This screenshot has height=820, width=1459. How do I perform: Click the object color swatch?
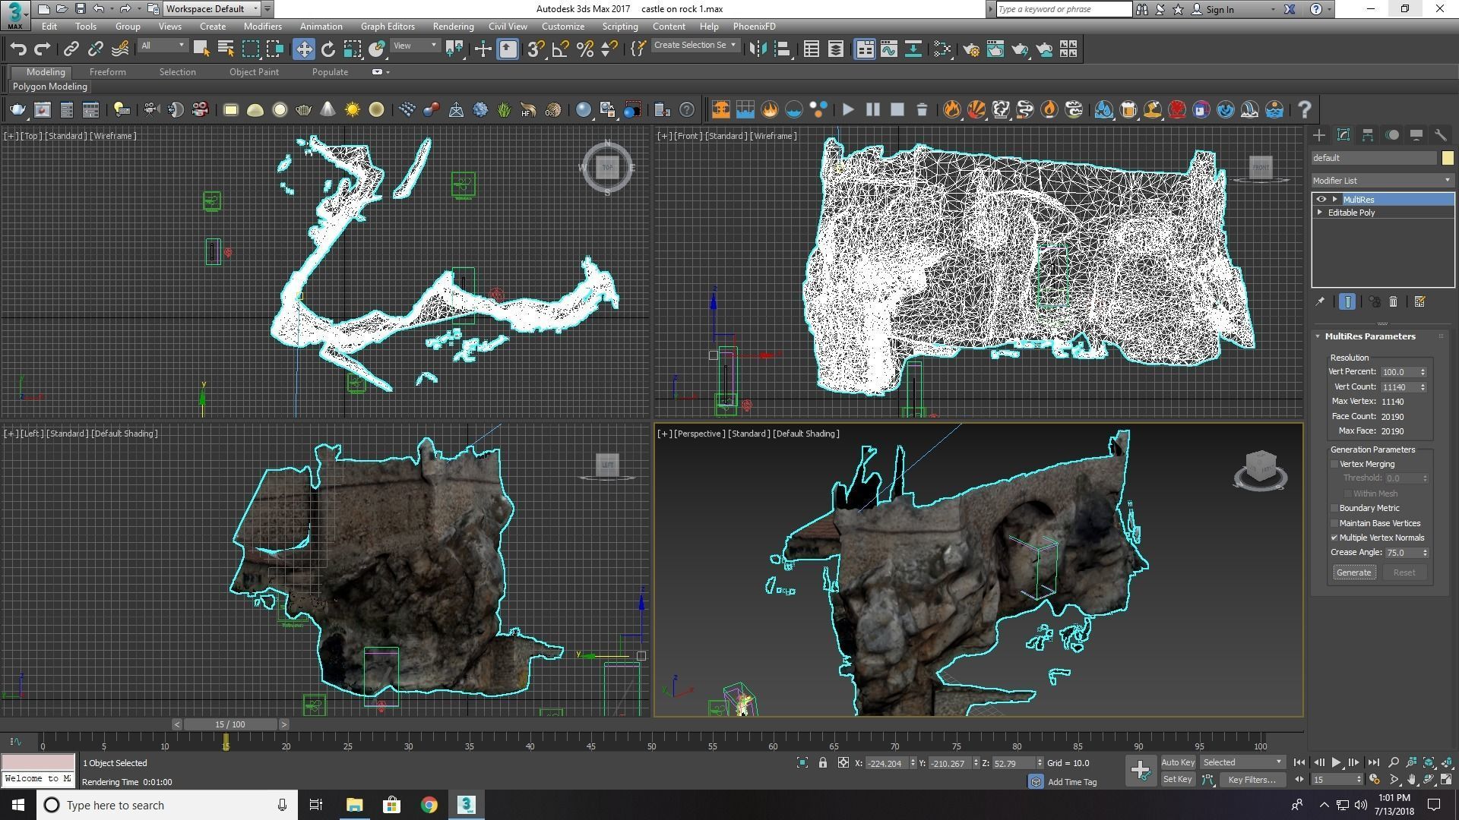point(1448,158)
